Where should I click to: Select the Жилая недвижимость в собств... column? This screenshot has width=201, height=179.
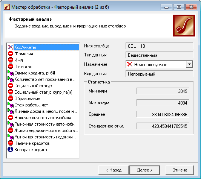[46, 130]
